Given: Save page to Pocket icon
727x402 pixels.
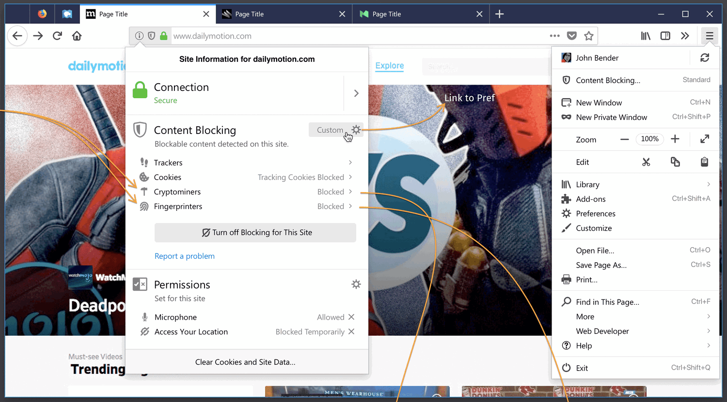Looking at the screenshot, I should [572, 36].
